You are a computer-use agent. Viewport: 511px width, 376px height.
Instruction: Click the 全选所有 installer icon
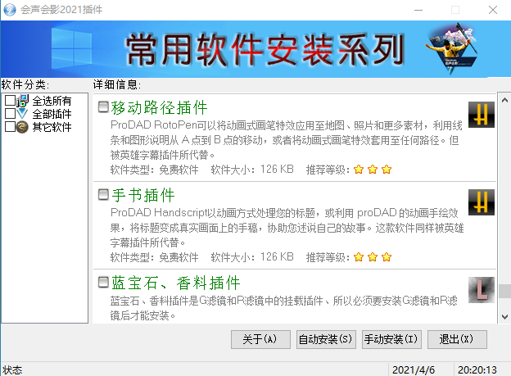pyautogui.click(x=23, y=101)
